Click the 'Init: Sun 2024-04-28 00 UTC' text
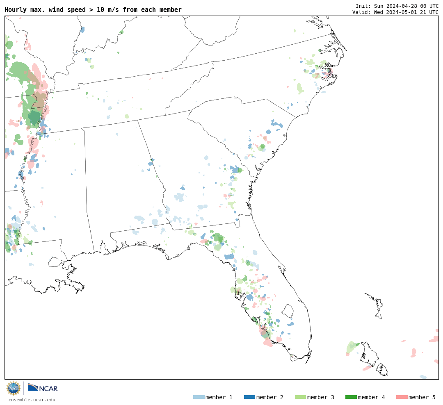This screenshot has height=405, width=443. 397,6
